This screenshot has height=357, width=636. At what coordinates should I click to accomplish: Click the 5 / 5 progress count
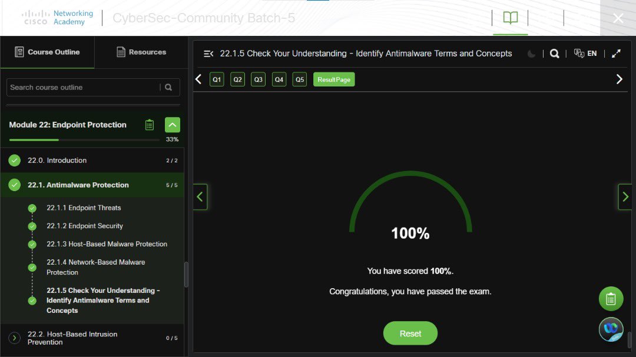pos(171,185)
